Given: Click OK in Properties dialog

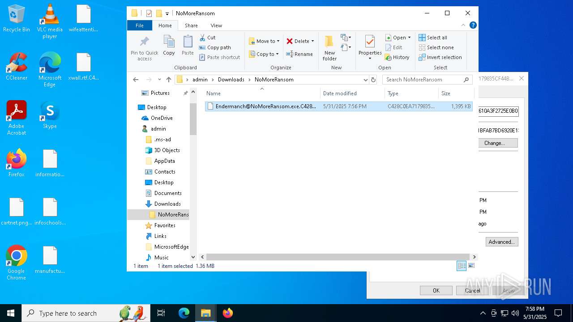Looking at the screenshot, I should 436,291.
